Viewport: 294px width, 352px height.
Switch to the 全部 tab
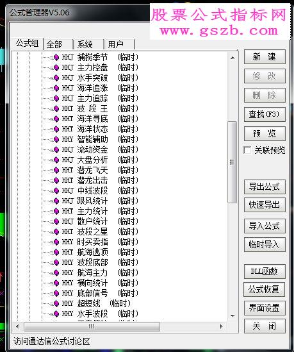pos(58,44)
